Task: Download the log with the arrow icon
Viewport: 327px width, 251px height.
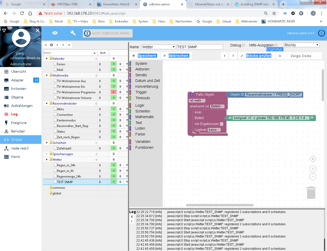Action: pyautogui.click(x=132, y=221)
